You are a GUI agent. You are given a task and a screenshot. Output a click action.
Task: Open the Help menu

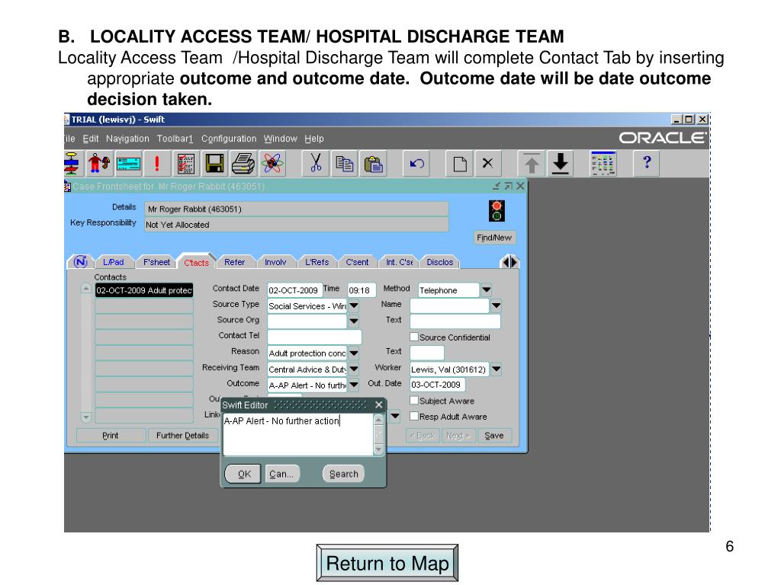pyautogui.click(x=314, y=139)
